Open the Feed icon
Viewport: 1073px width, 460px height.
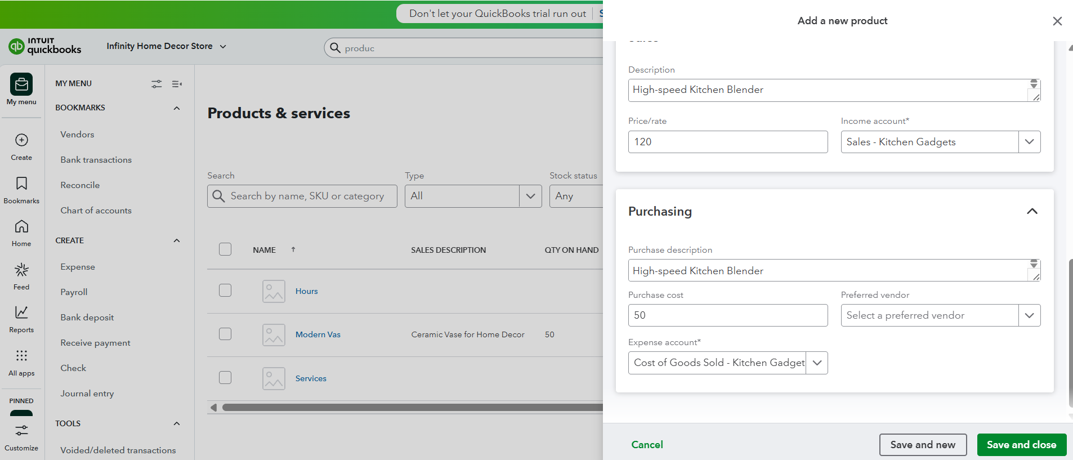coord(21,270)
